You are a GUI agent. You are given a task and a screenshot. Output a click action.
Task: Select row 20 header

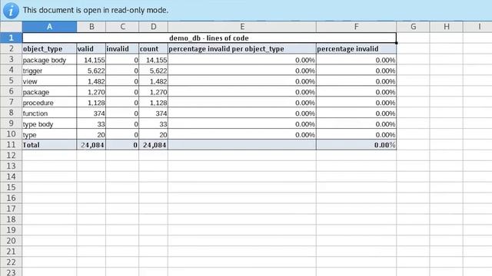click(x=11, y=241)
